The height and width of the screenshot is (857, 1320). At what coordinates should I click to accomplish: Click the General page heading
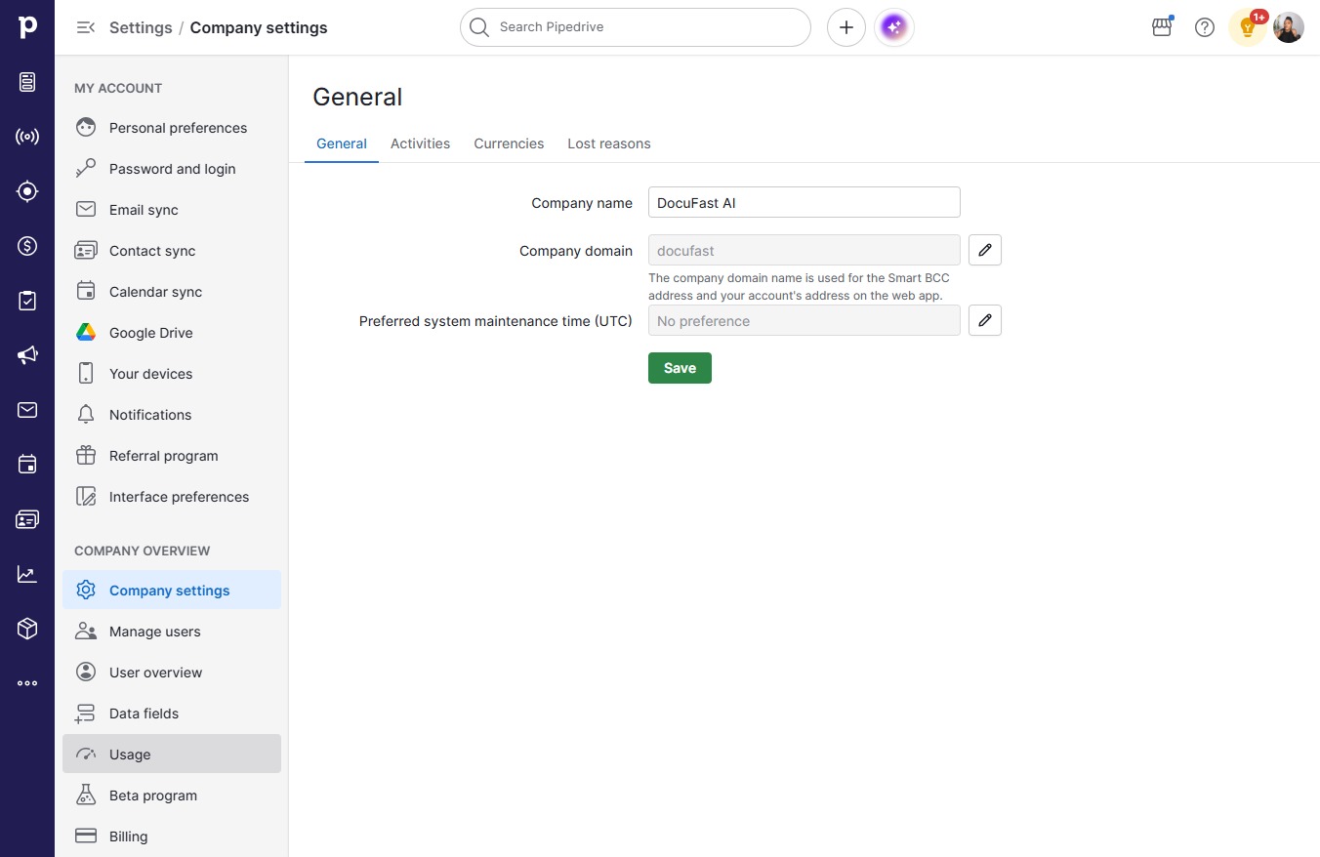(357, 98)
